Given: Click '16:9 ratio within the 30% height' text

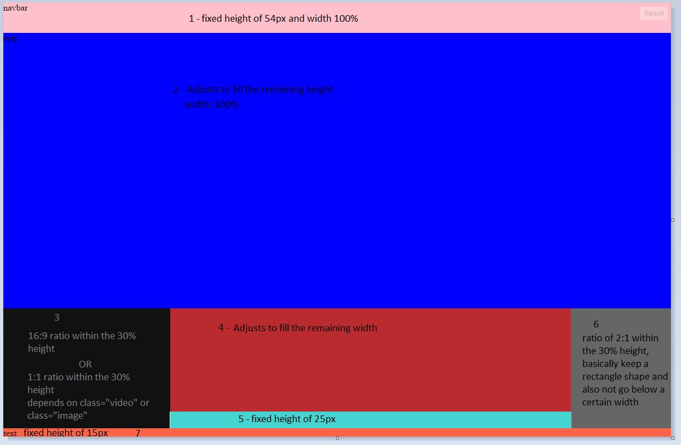Looking at the screenshot, I should click(82, 342).
